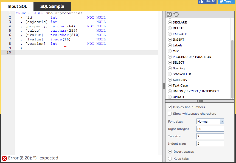Click the nvarchar(510) data type
The height and width of the screenshot is (163, 236).
point(65,35)
